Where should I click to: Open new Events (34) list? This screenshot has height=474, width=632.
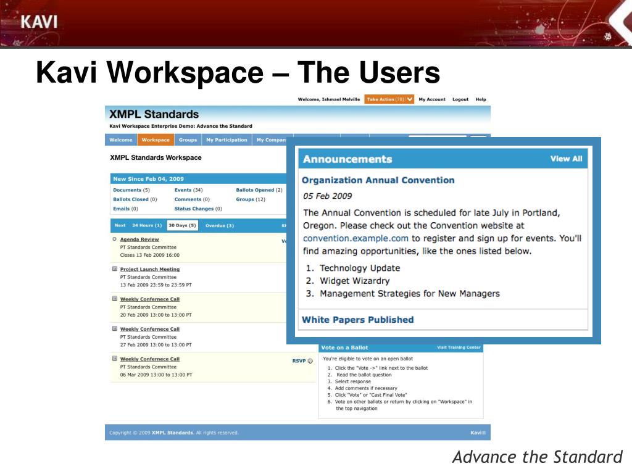tap(189, 190)
